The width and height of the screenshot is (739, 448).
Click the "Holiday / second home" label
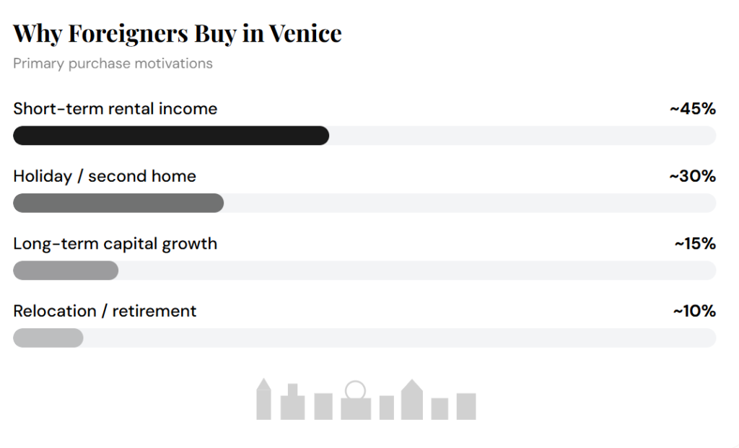[105, 176]
